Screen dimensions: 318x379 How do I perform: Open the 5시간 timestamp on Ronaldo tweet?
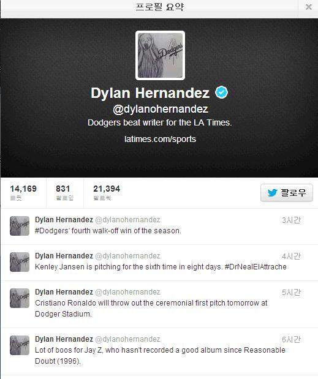291,293
